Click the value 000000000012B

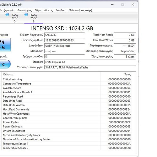[x=119, y=148]
